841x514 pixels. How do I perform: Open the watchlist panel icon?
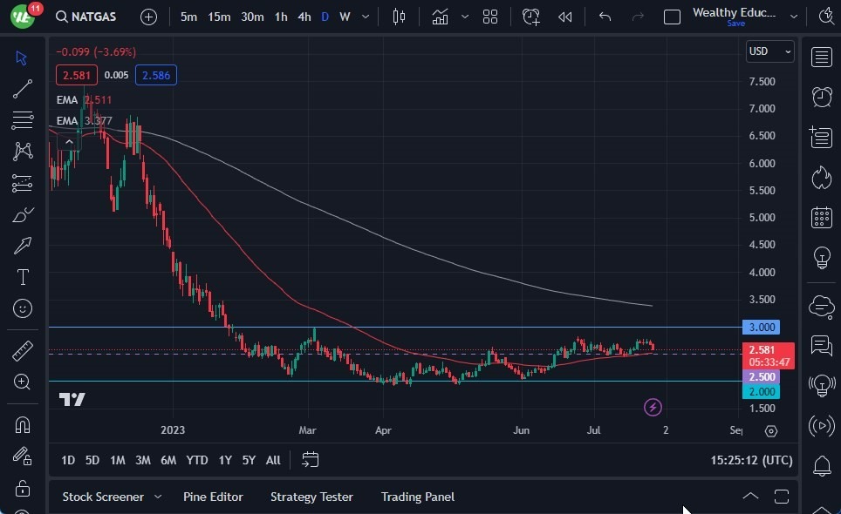tap(821, 57)
